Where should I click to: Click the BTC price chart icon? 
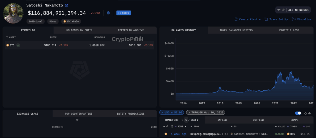tap(18, 45)
